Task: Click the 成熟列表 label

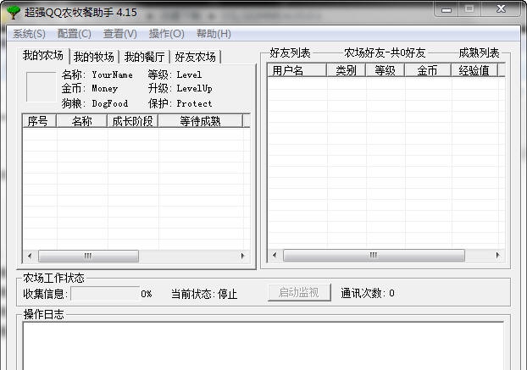Action: click(x=480, y=52)
